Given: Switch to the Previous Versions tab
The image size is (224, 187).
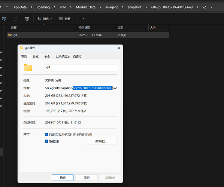Looking at the screenshot, I should (63, 56).
